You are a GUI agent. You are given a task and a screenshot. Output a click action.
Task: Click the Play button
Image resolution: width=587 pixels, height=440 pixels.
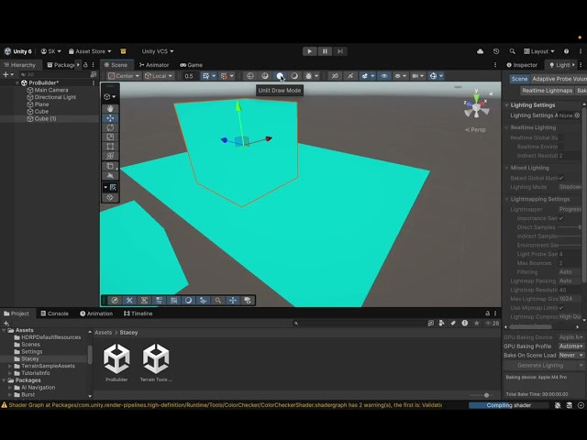click(310, 51)
